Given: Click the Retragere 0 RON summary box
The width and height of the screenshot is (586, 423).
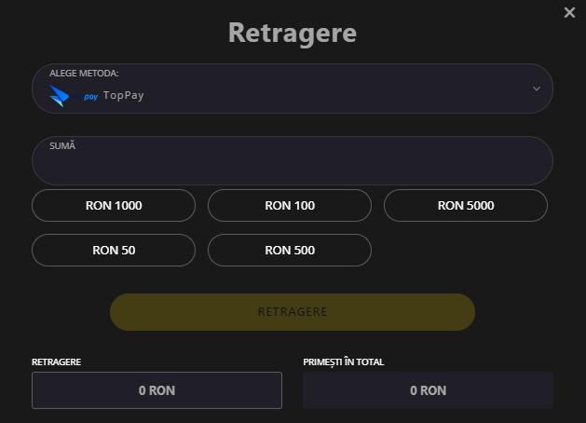Looking at the screenshot, I should (157, 390).
